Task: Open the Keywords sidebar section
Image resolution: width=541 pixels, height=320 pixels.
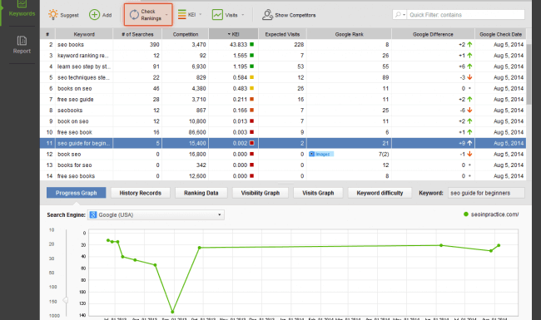Action: (x=22, y=9)
